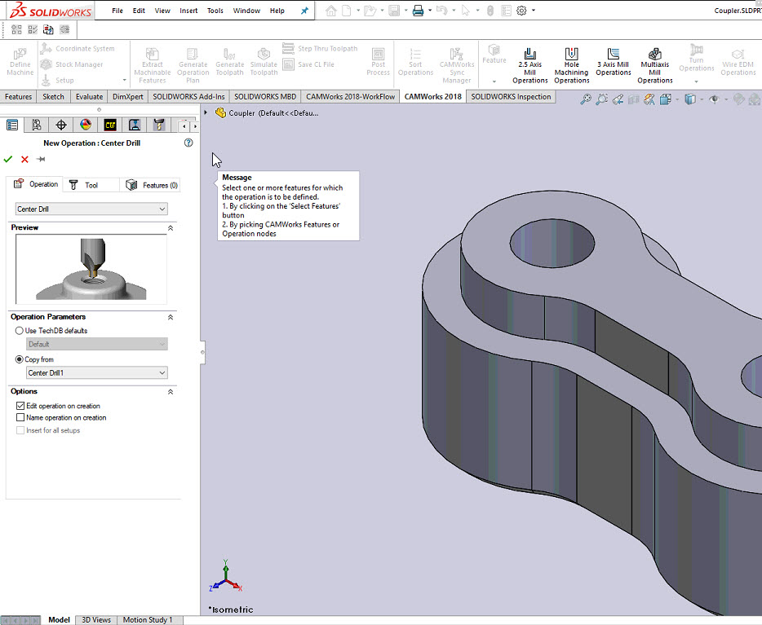This screenshot has height=625, width=762.
Task: Click the Post Process icon
Action: click(x=378, y=54)
